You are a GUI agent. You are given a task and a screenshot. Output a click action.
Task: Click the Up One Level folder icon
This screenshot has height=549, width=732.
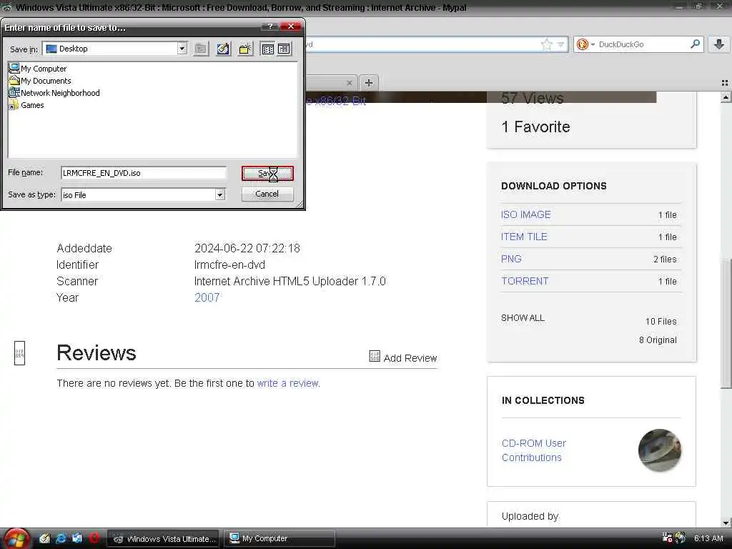pos(201,49)
